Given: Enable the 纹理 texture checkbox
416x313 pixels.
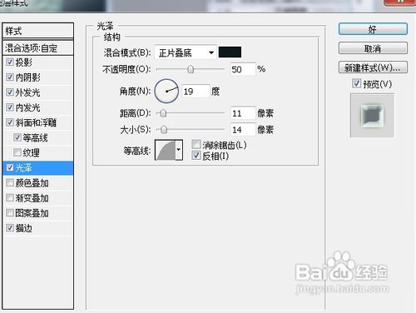Looking at the screenshot, I should click(17, 152).
